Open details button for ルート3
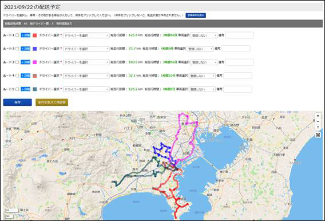The image size is (325, 221). coord(26,62)
